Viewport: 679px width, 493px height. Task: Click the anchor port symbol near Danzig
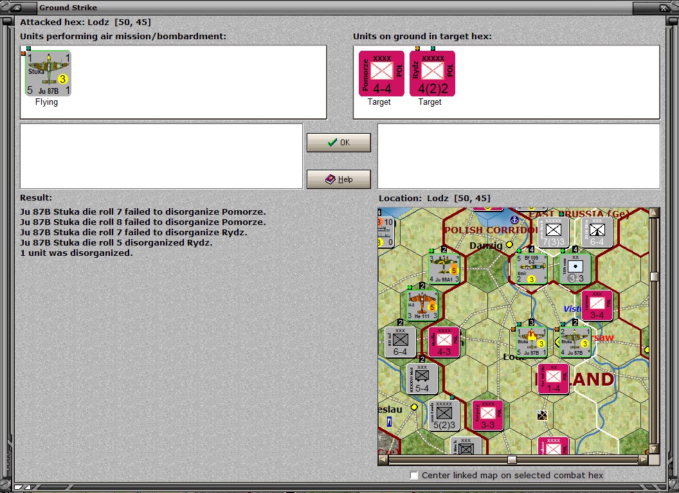(x=514, y=220)
